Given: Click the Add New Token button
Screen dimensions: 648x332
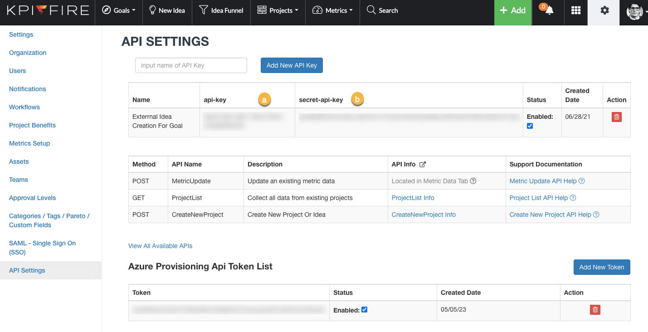Looking at the screenshot, I should pos(602,267).
